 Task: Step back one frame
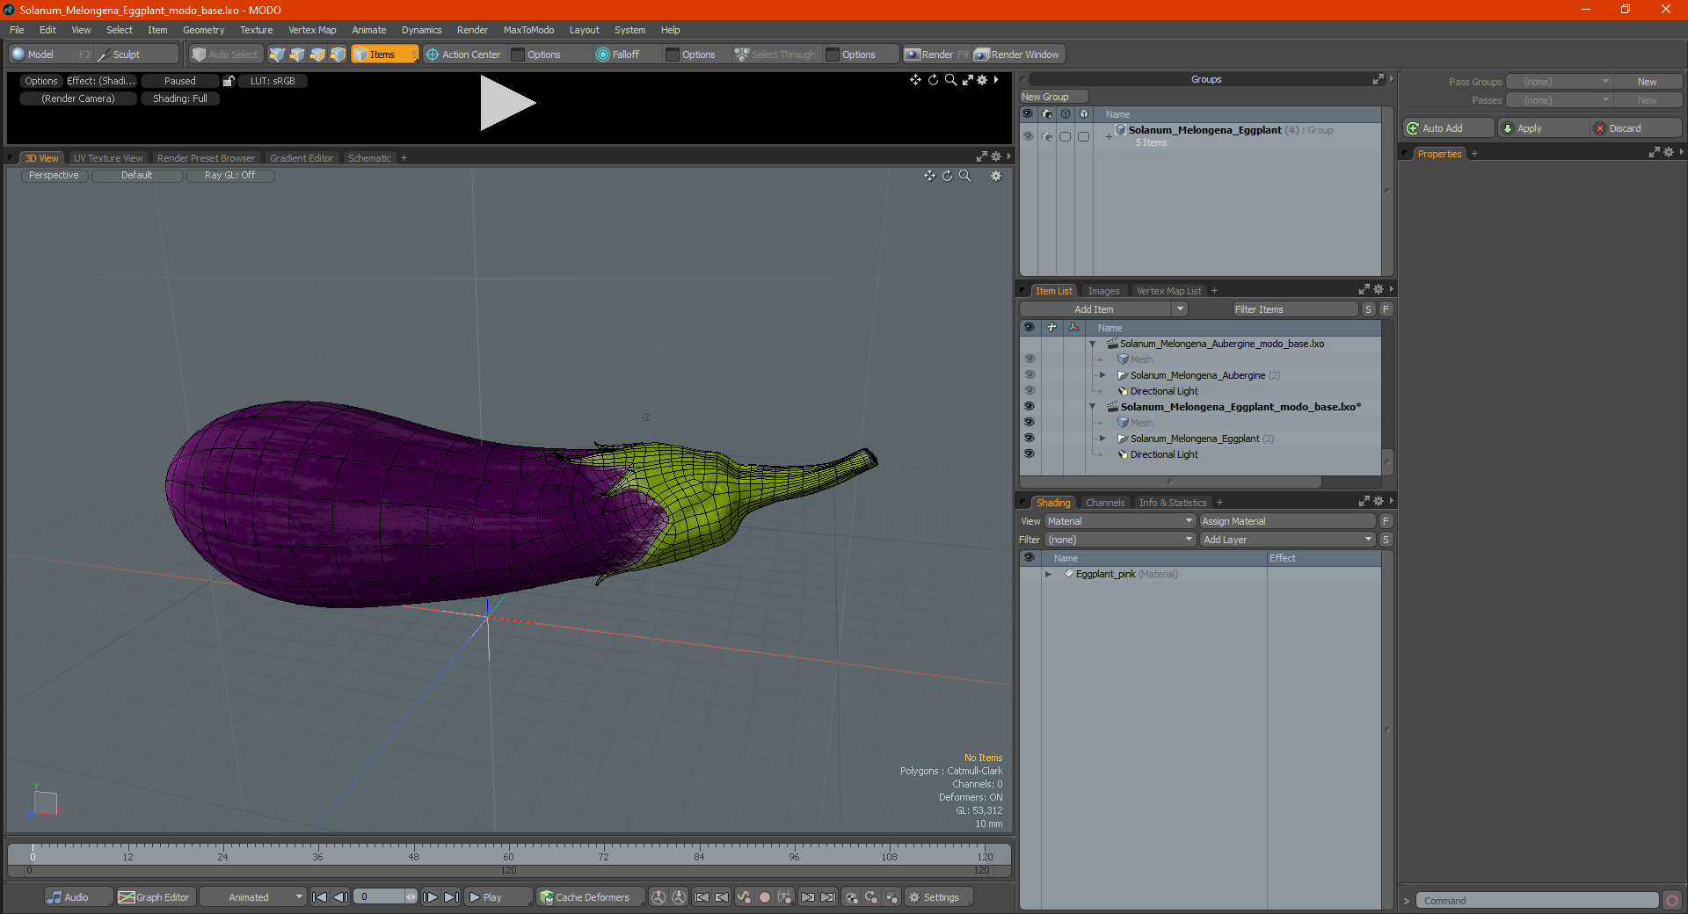click(x=340, y=897)
